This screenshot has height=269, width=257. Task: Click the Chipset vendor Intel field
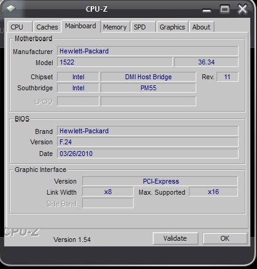tap(78, 77)
